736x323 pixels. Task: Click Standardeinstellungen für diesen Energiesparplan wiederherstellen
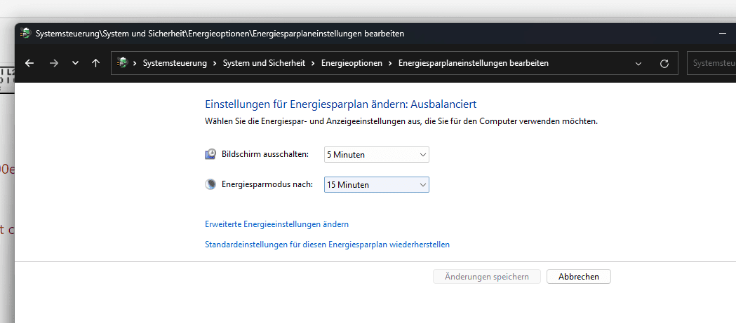(327, 245)
